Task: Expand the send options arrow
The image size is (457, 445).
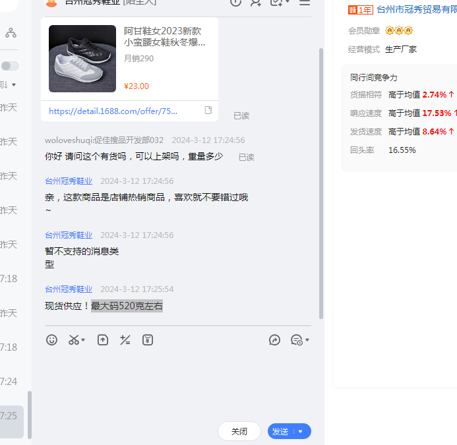Action: pos(301,431)
